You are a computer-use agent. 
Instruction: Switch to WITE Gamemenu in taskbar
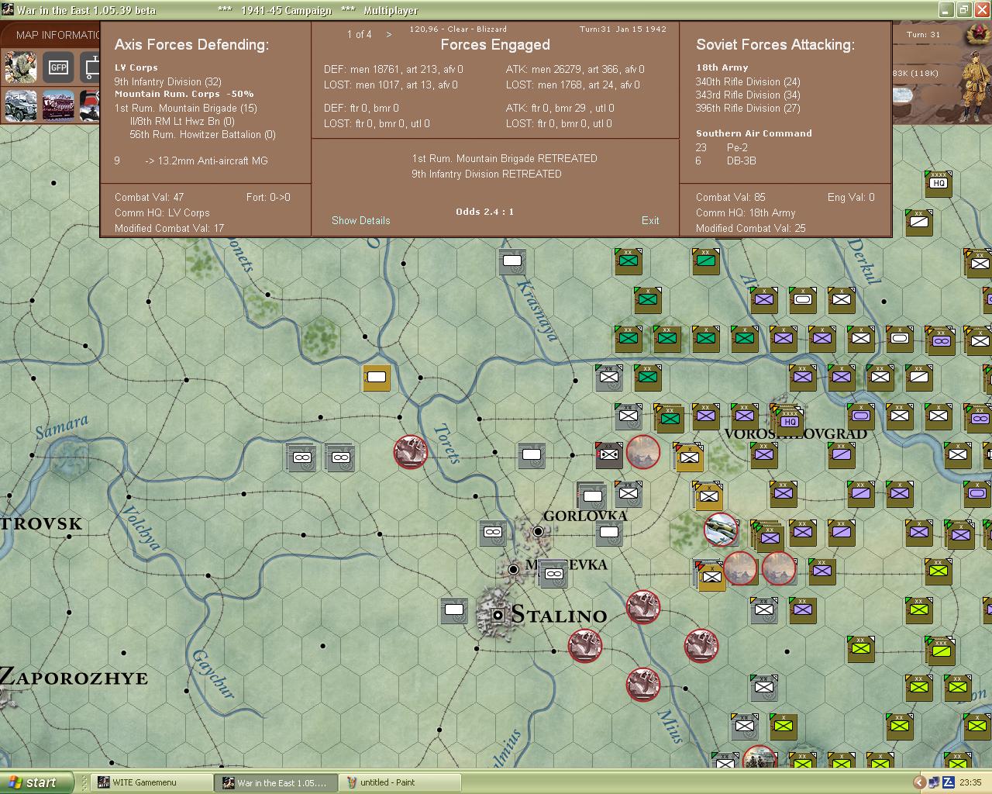(152, 782)
